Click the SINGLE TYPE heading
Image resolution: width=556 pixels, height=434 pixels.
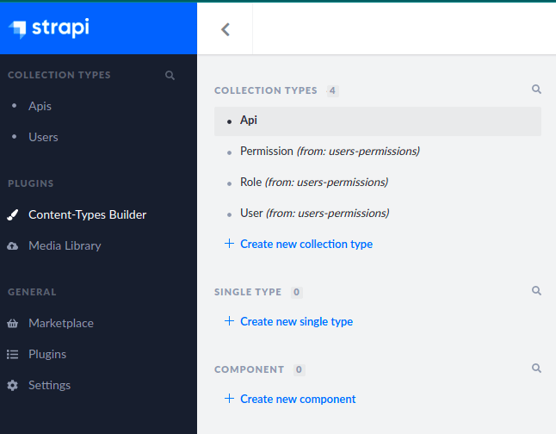(x=248, y=292)
